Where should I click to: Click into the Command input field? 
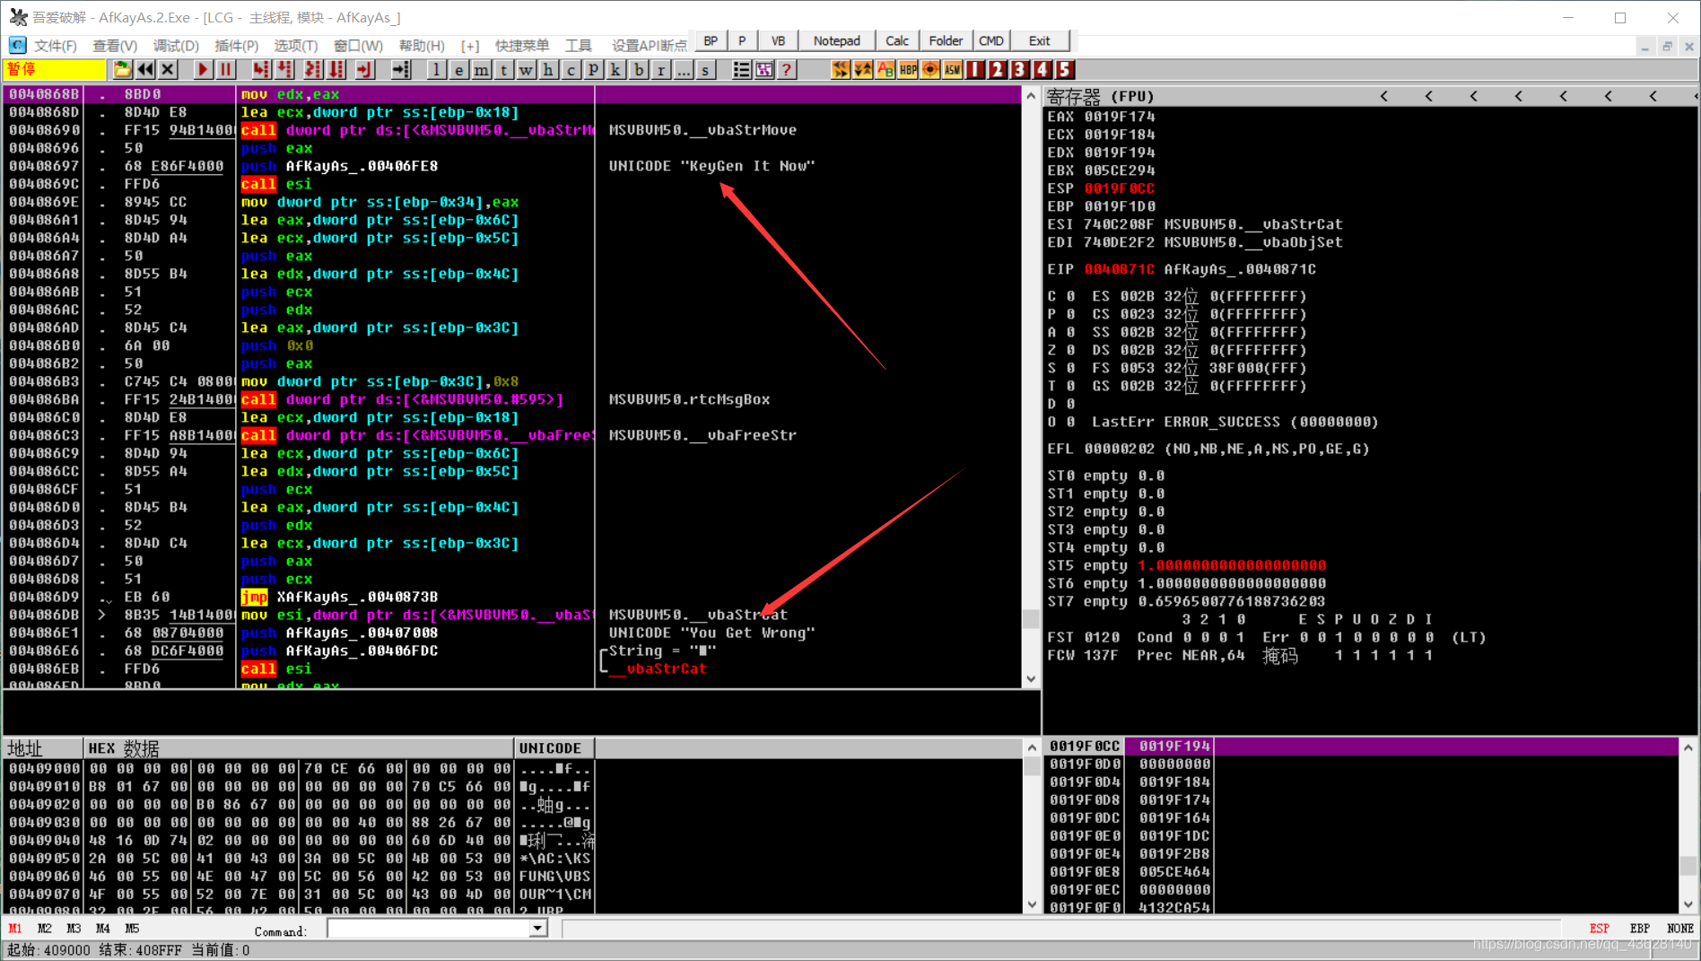tap(429, 929)
